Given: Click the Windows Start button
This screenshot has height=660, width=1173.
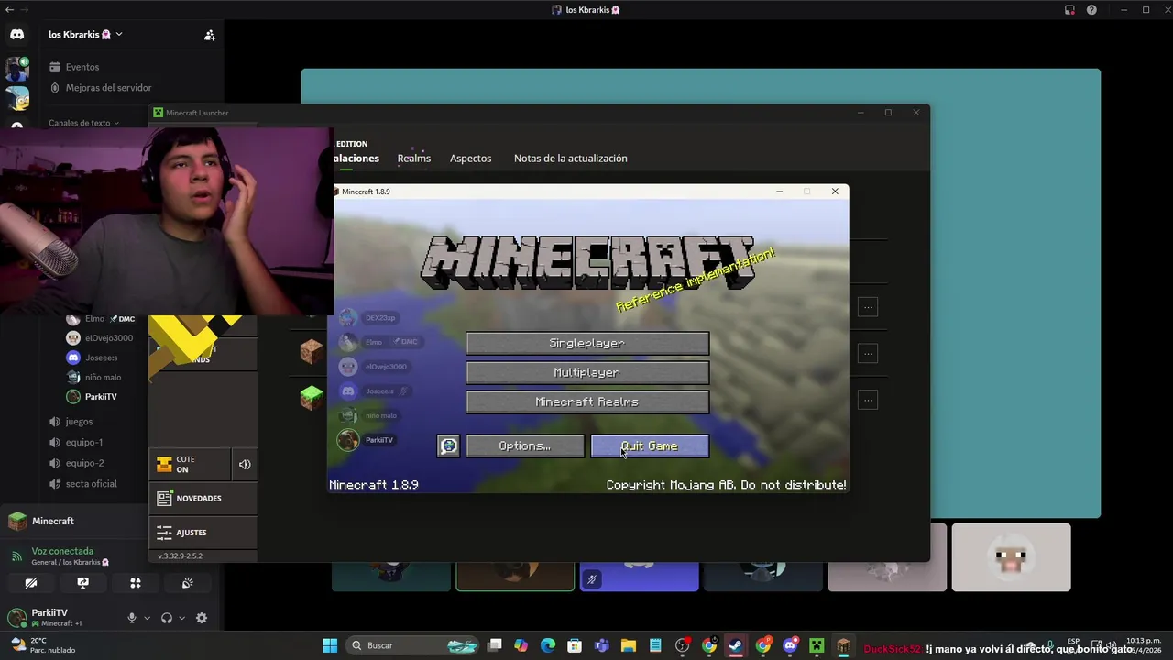Looking at the screenshot, I should click(330, 645).
